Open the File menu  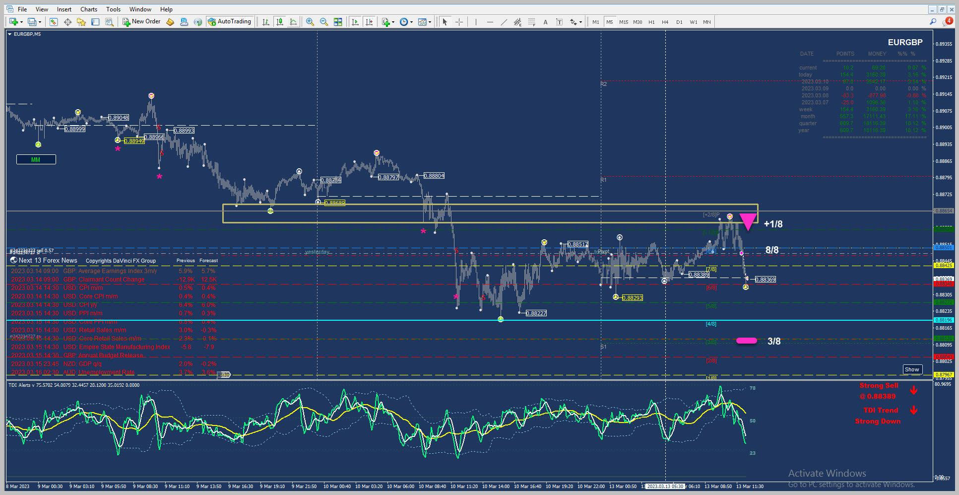(22, 9)
